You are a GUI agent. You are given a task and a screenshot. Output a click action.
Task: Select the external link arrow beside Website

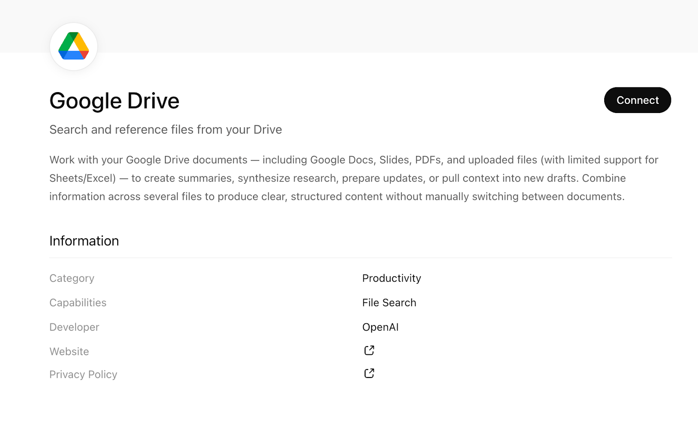pyautogui.click(x=369, y=350)
